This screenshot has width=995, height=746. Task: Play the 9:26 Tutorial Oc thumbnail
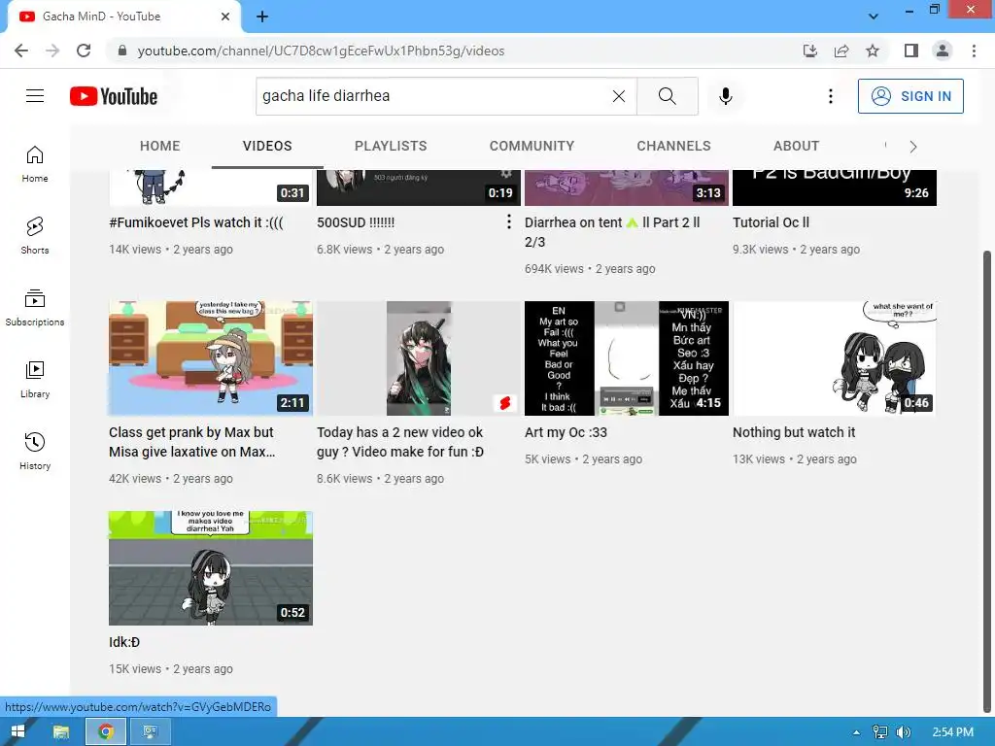click(x=835, y=187)
